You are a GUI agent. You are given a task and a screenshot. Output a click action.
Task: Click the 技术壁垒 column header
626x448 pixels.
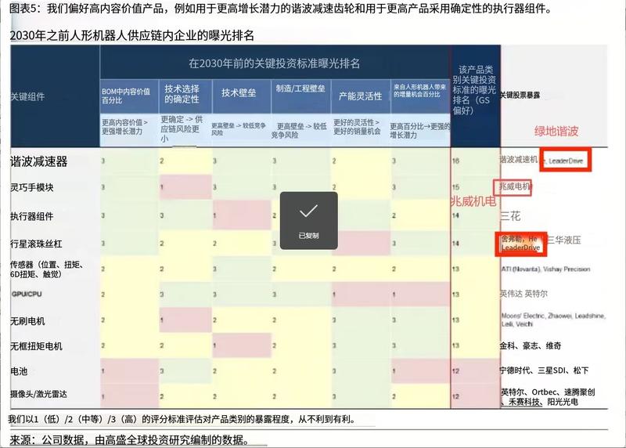239,93
